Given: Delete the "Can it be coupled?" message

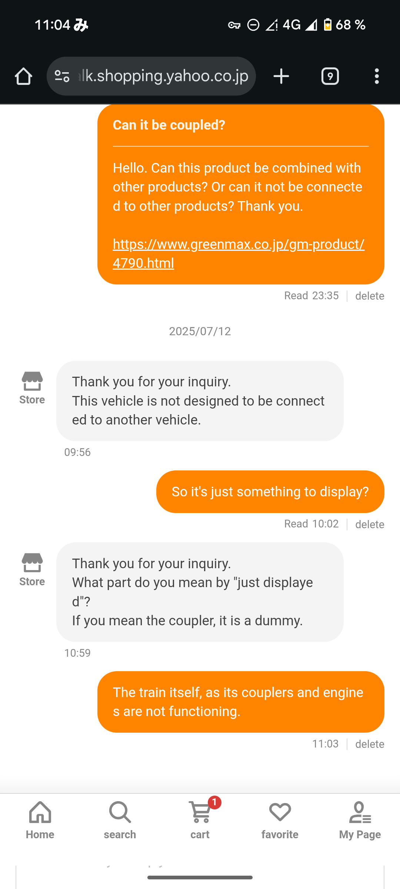Looking at the screenshot, I should [x=369, y=296].
